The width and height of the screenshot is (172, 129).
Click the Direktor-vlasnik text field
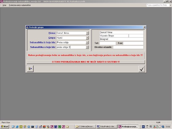click(128, 47)
